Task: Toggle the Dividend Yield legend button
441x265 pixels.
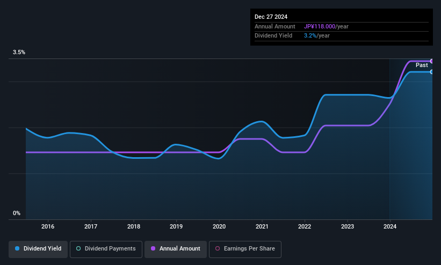Action: click(x=38, y=249)
